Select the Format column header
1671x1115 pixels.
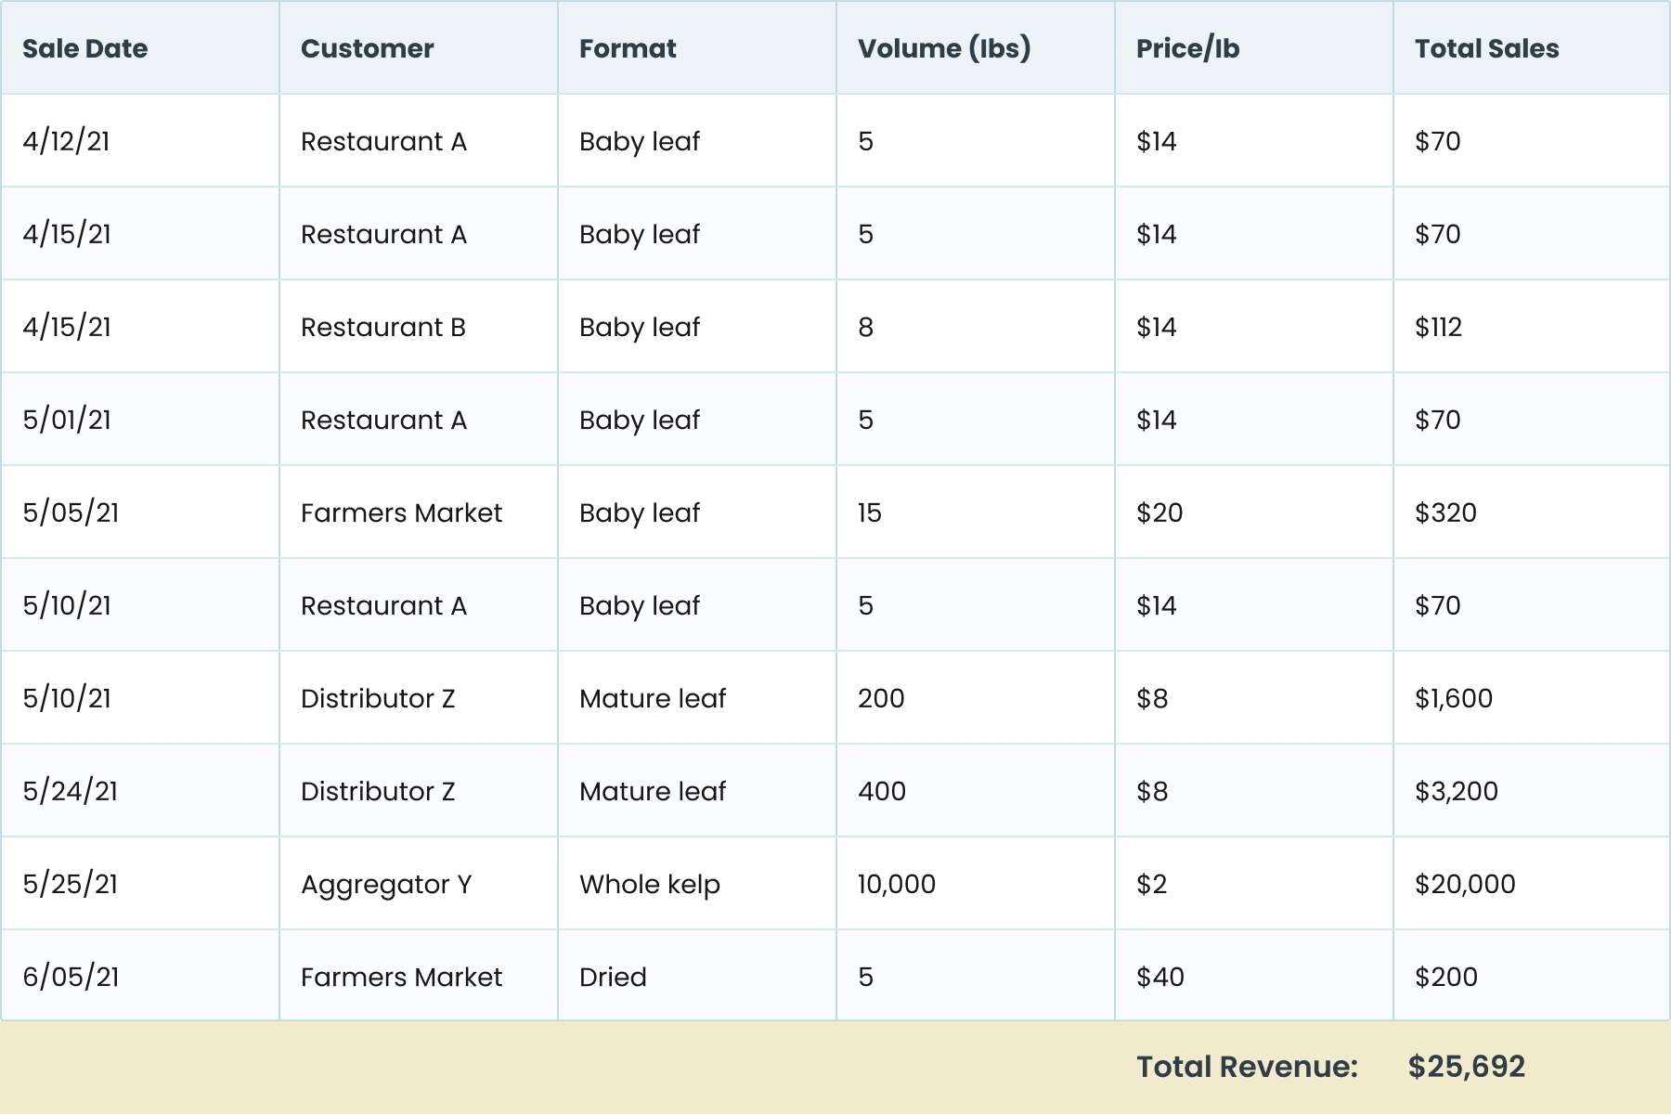[x=628, y=48]
